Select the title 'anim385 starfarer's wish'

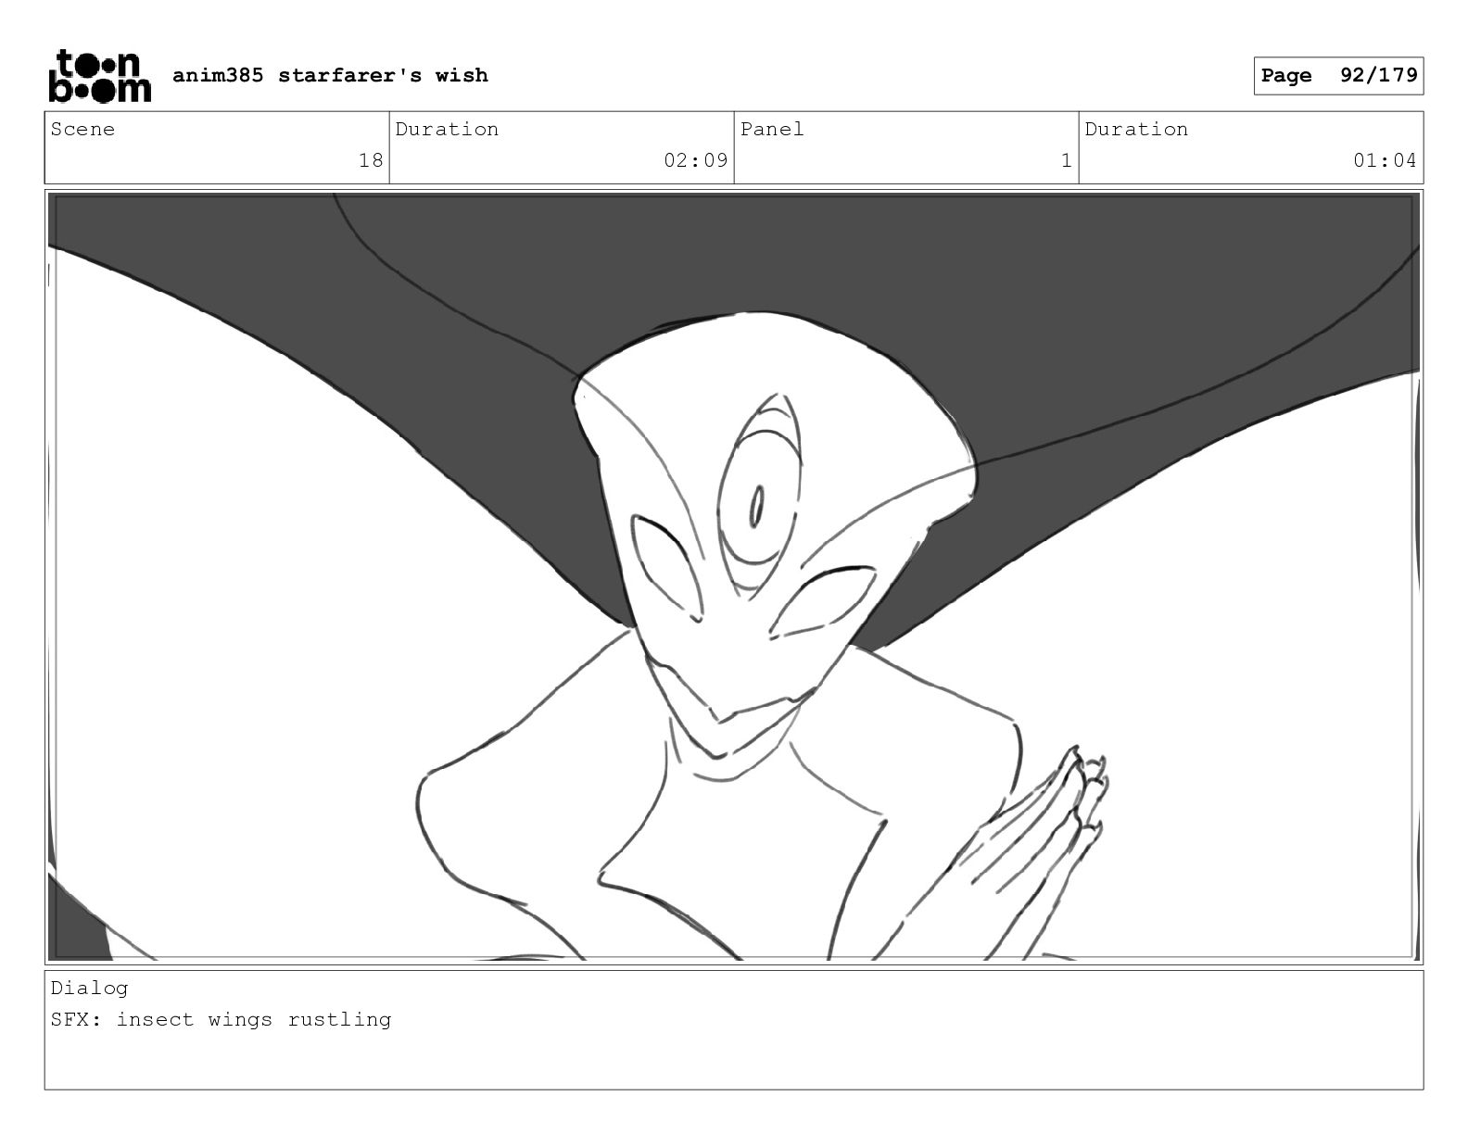[330, 75]
